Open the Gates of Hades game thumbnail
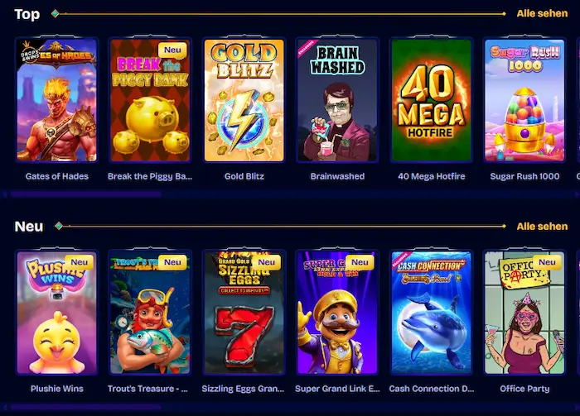This screenshot has width=580, height=416. 57,100
